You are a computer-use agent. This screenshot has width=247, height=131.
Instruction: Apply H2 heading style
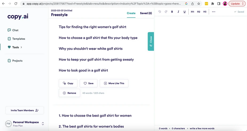tap(199, 12)
